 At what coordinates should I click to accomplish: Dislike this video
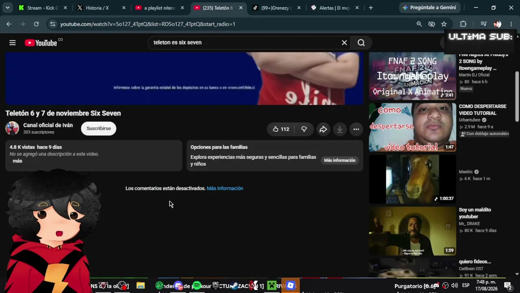click(304, 129)
